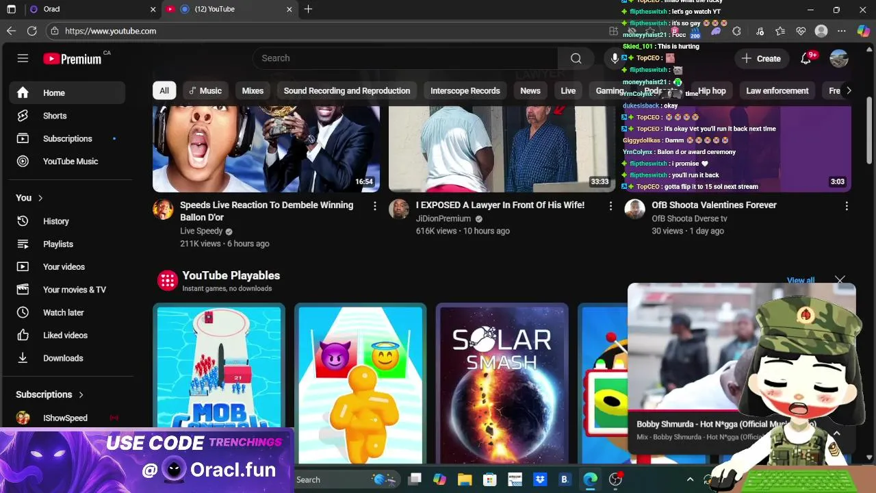Open YouTube Music in the sidebar
876x493 pixels.
tap(67, 162)
